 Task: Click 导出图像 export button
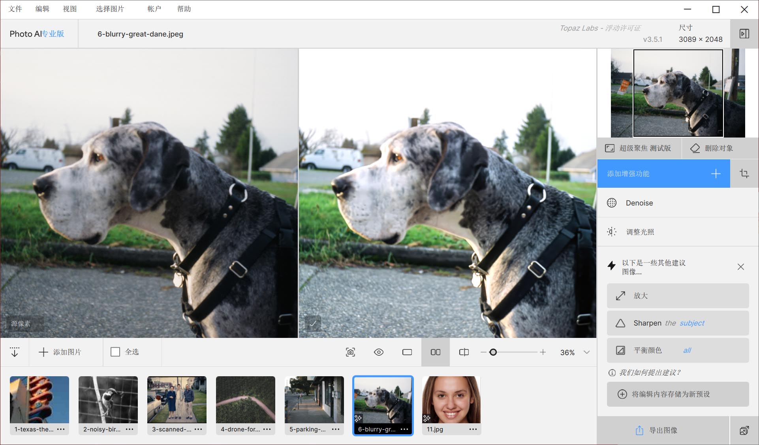[x=663, y=430]
